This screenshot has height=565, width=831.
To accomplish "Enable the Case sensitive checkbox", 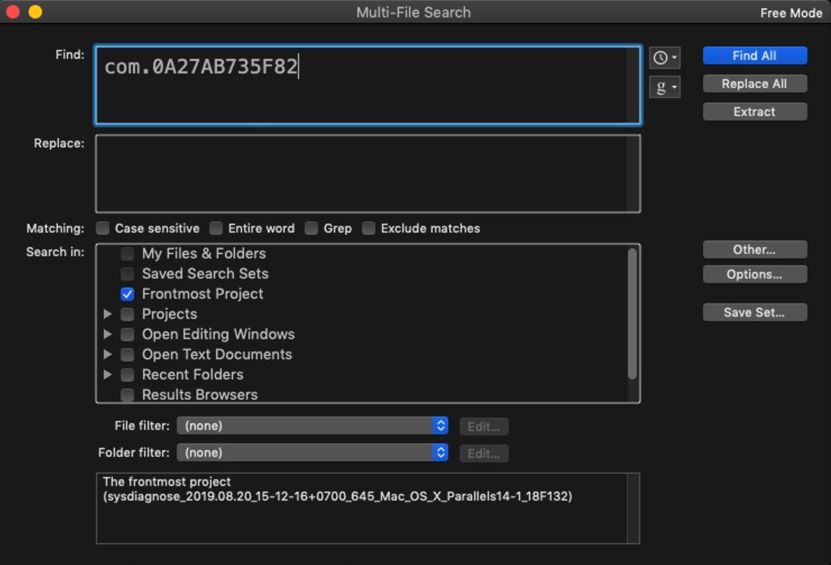I will 103,228.
